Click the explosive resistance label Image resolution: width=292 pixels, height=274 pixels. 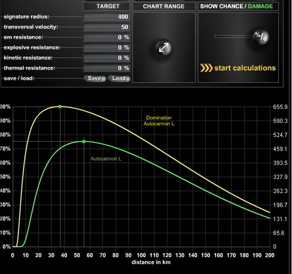coord(32,48)
